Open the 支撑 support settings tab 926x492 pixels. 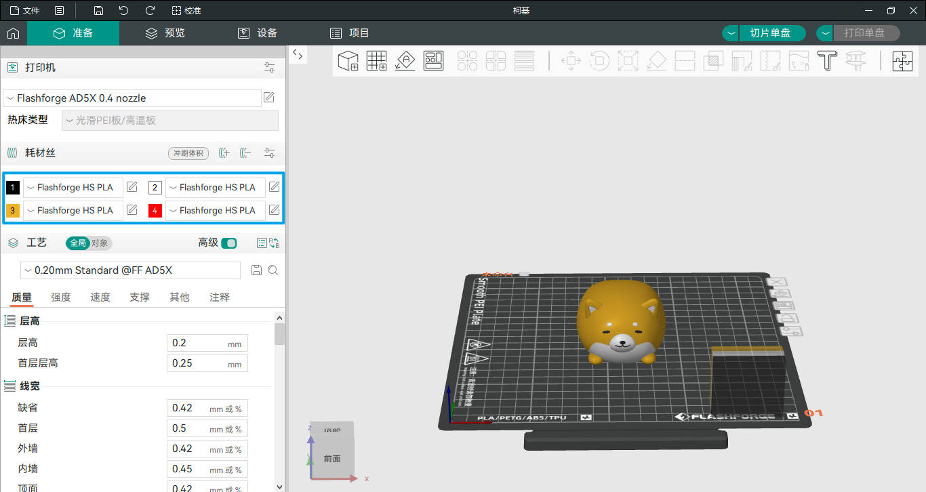(140, 297)
